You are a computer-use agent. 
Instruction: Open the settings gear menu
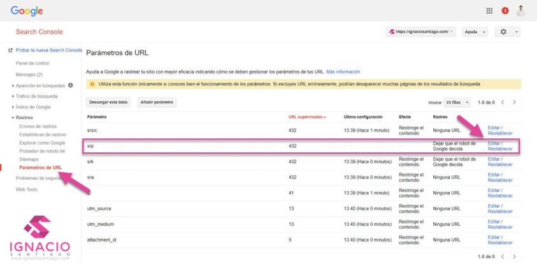pyautogui.click(x=508, y=32)
